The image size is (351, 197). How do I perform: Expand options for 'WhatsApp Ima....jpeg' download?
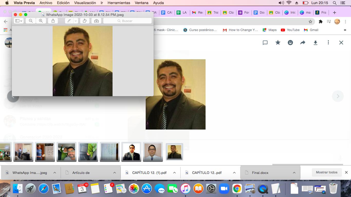tap(55, 173)
